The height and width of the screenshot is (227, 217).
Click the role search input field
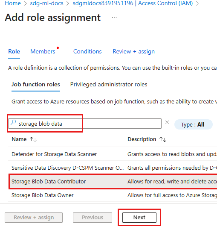coord(85,124)
